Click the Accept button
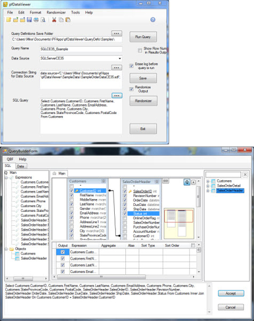This screenshot has height=321, width=254. tap(231, 294)
